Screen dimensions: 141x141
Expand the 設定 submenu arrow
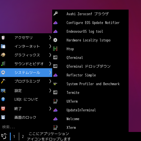(50, 91)
